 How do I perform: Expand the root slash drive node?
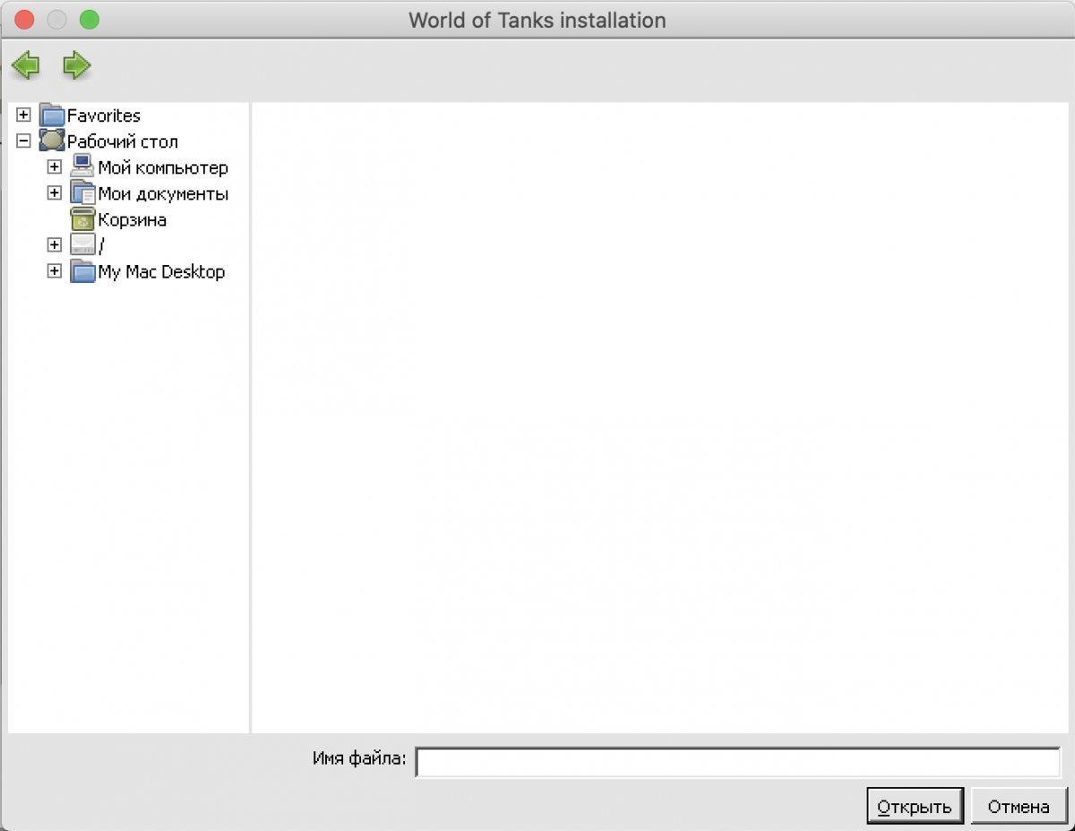click(x=55, y=245)
